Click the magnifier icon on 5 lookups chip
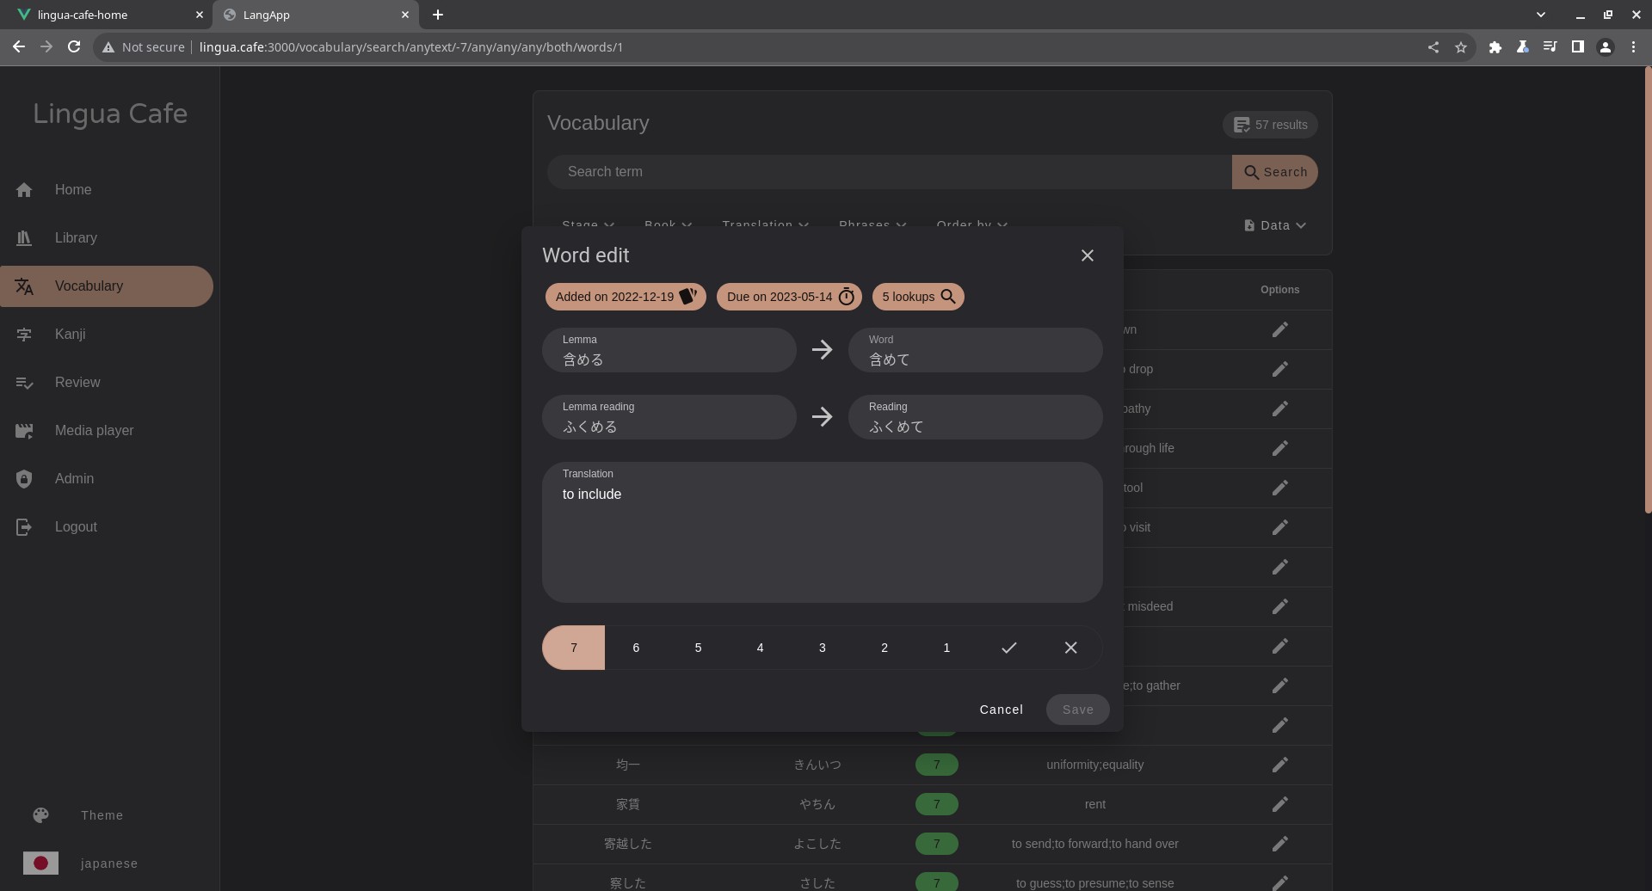Viewport: 1652px width, 891px height. (947, 297)
